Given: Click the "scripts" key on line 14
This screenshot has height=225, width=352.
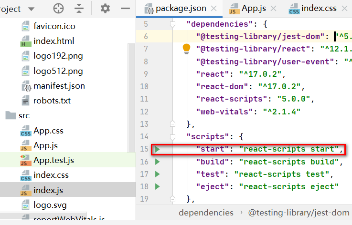Looking at the screenshot, I should click(x=208, y=136).
